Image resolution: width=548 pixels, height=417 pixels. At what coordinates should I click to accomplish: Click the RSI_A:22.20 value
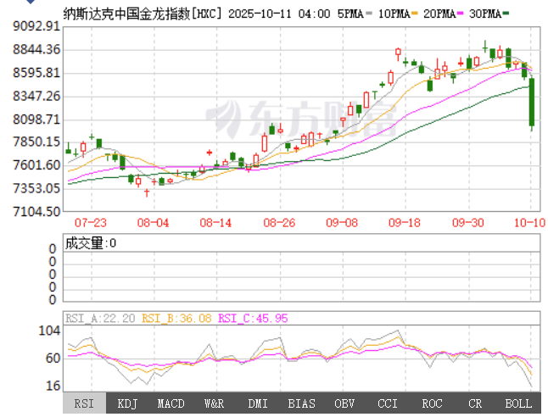pyautogui.click(x=100, y=318)
